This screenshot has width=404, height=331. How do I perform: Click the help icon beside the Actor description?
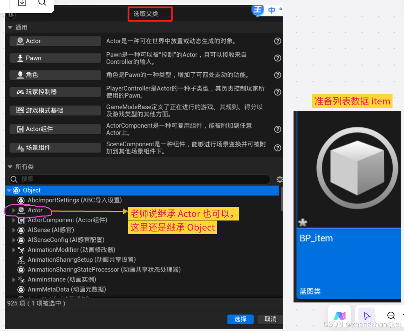click(278, 41)
